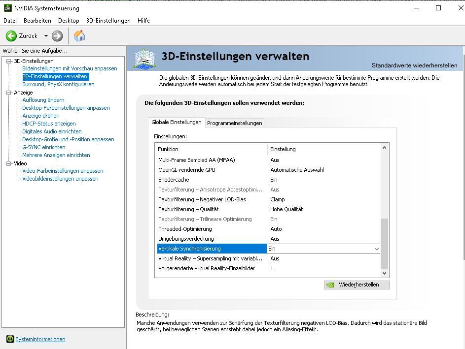Open G-SYNC einrichten
465x349 pixels.
[x=44, y=147]
